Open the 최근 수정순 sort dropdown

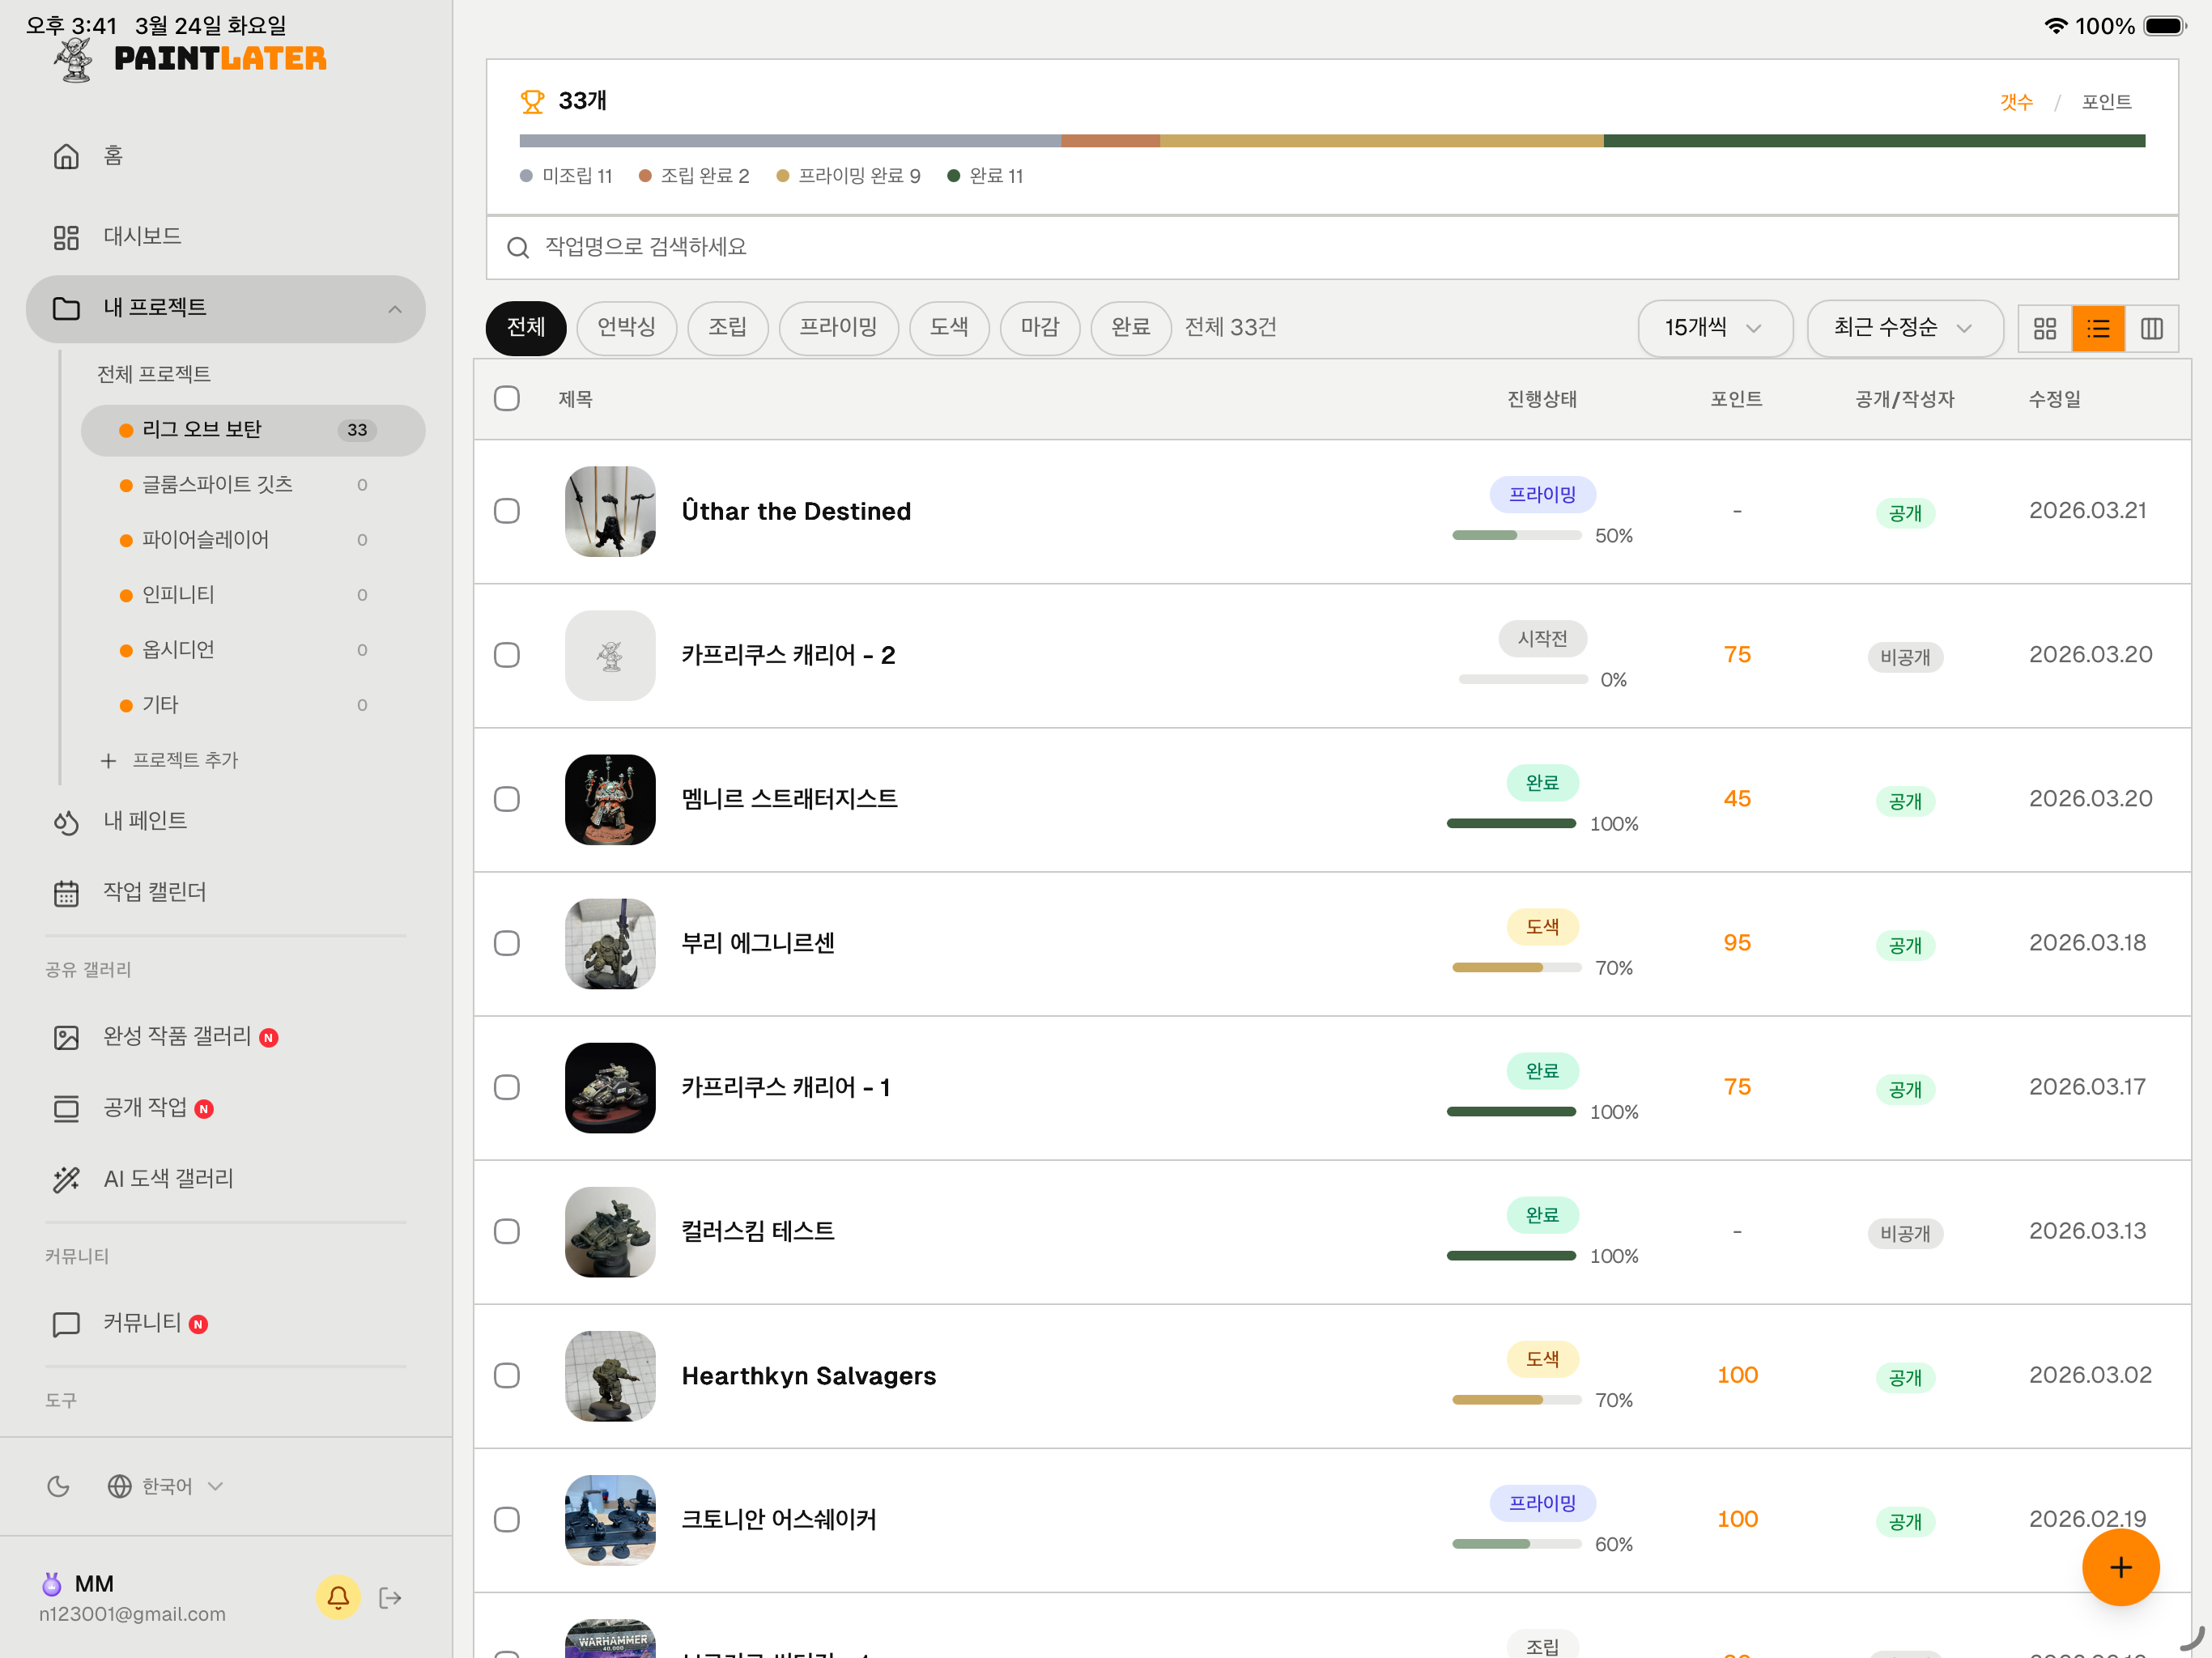pyautogui.click(x=1904, y=328)
